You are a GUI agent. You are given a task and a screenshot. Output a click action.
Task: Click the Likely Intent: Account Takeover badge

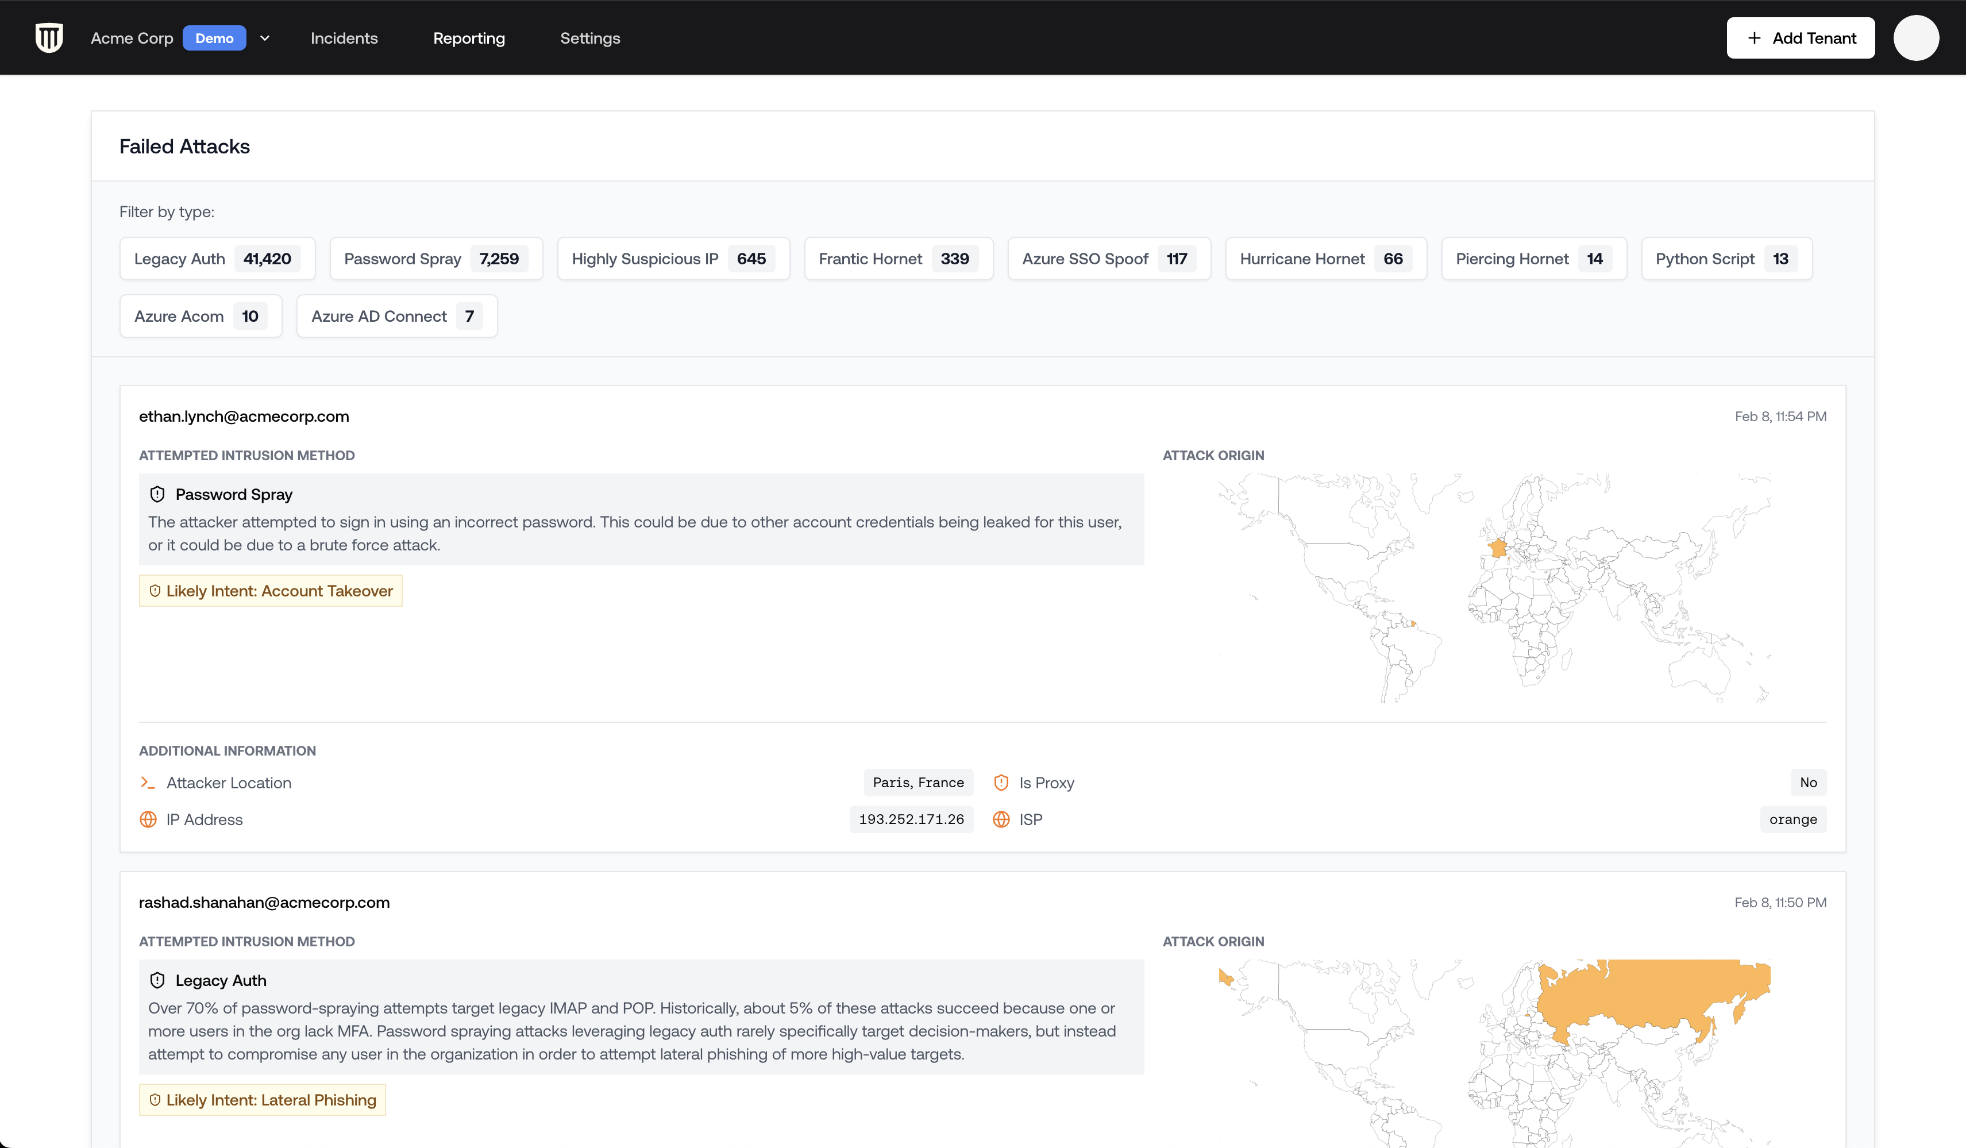pos(270,591)
